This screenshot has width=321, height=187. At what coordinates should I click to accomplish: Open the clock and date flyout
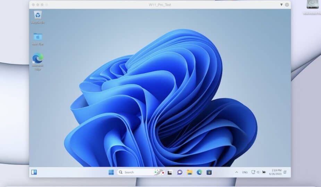275,172
